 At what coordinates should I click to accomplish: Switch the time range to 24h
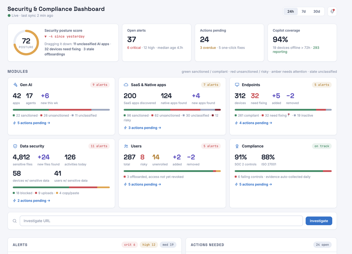click(290, 12)
